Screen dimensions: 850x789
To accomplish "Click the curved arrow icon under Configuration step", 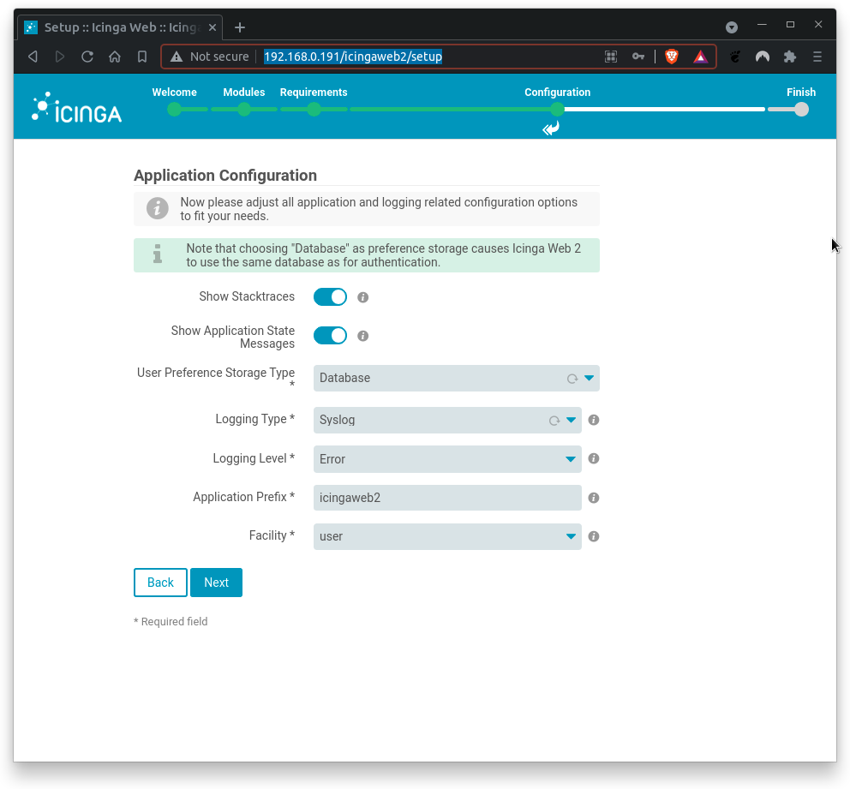I will coord(550,129).
